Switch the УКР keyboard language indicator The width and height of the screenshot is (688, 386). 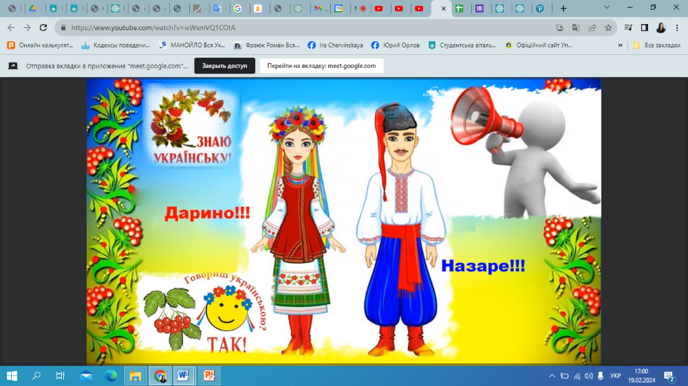tap(615, 376)
